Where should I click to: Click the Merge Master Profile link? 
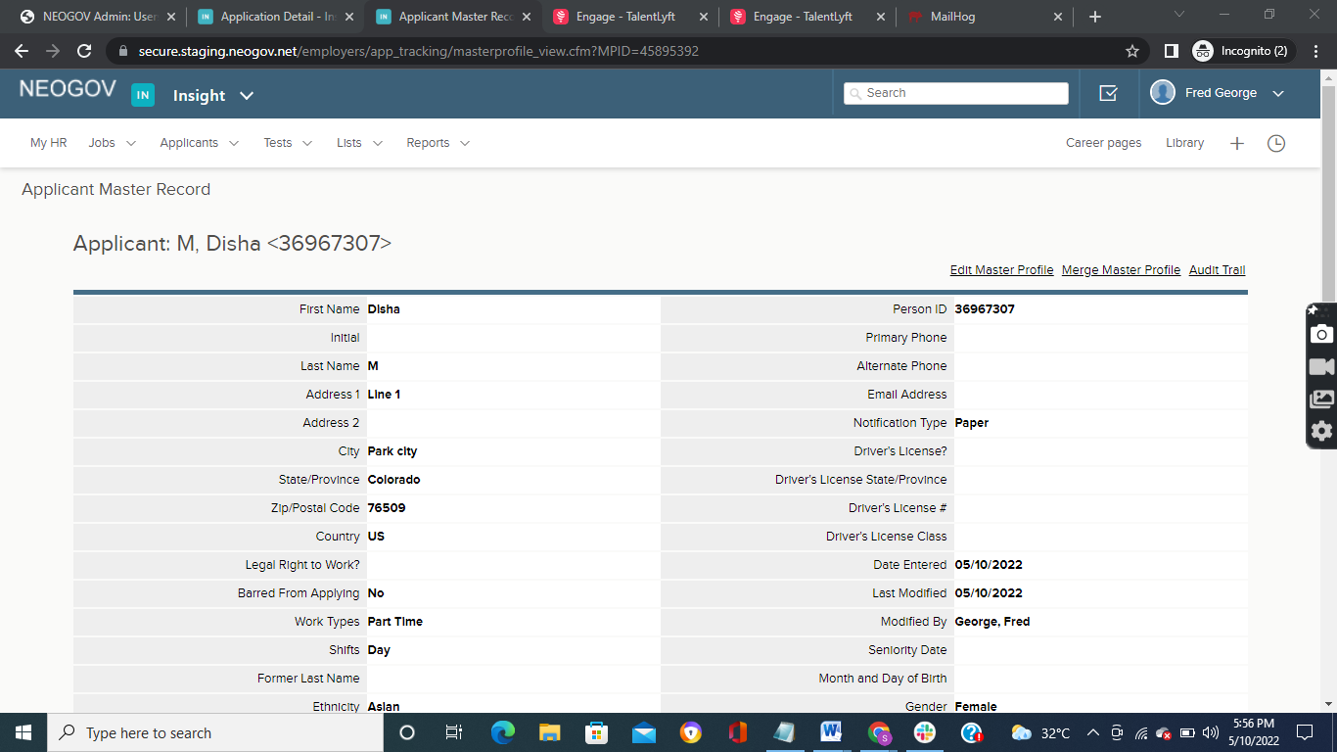click(x=1121, y=270)
